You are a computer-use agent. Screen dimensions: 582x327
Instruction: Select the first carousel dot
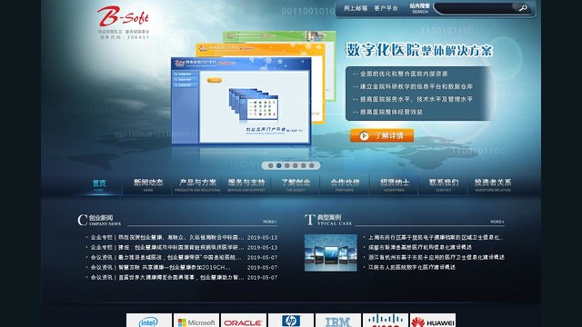(x=271, y=165)
